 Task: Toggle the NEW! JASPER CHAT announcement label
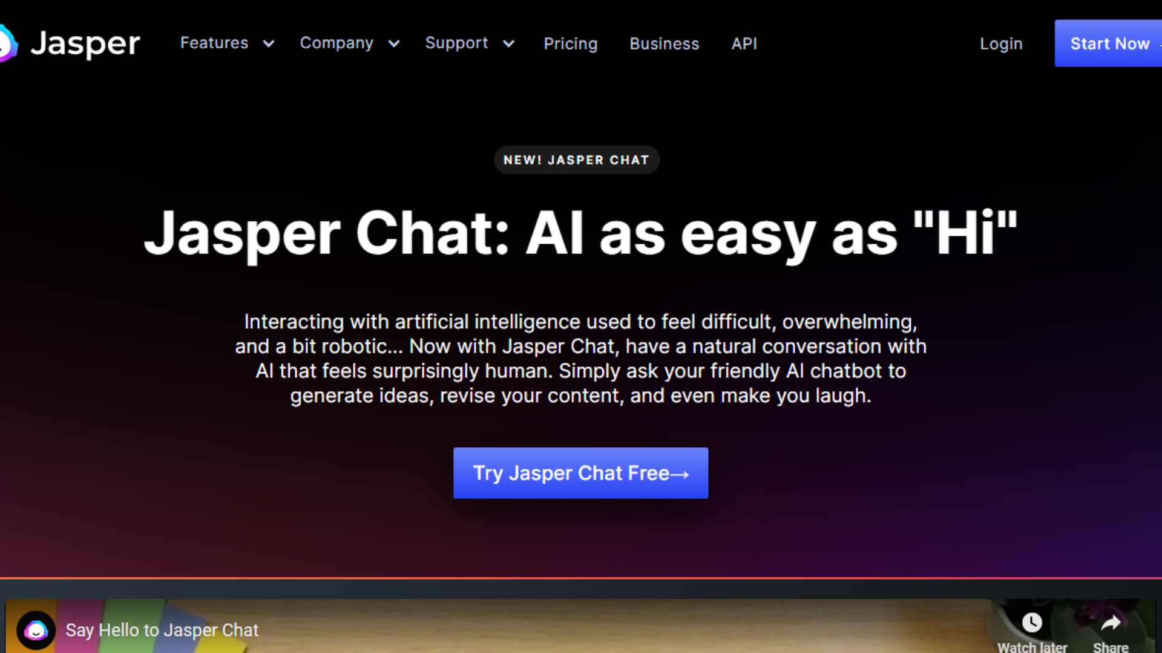[576, 160]
